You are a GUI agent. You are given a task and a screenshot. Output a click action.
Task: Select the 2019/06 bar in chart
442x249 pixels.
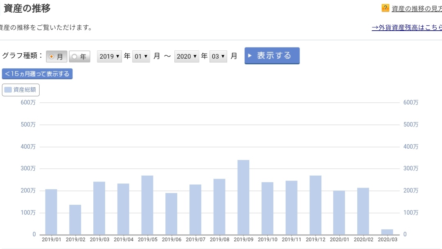171,213
